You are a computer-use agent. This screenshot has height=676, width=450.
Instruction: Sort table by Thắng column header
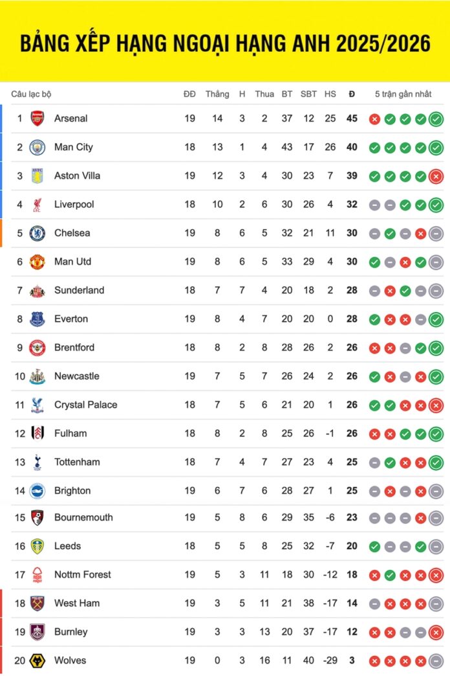click(x=217, y=94)
